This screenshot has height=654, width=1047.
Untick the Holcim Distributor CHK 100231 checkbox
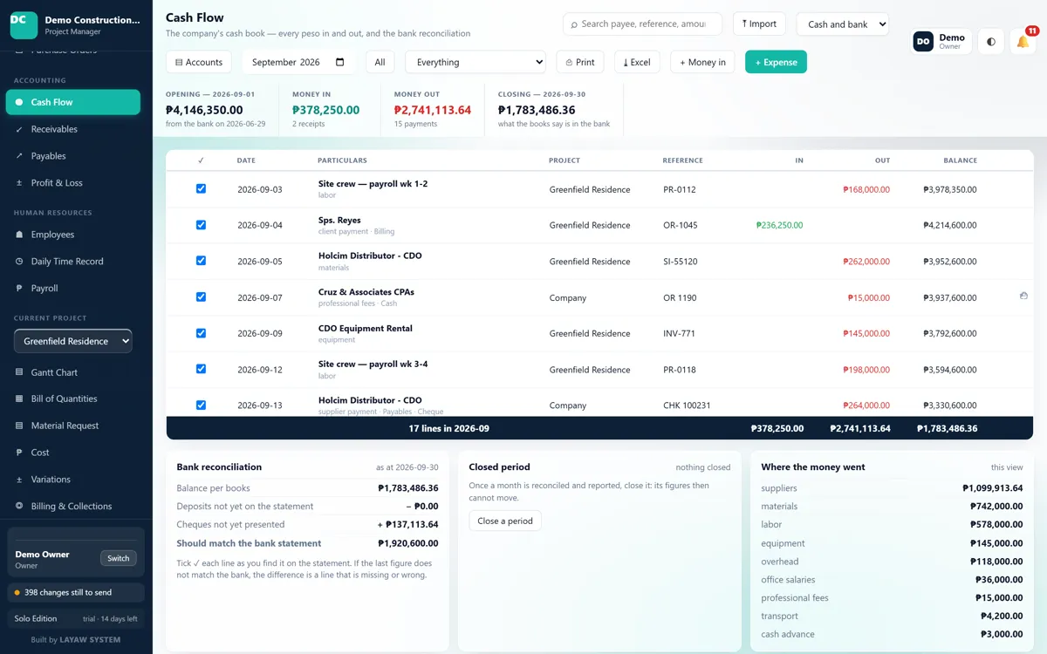pos(201,405)
